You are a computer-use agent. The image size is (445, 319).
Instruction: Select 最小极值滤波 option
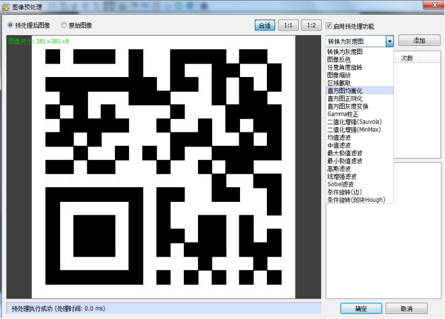coord(360,161)
